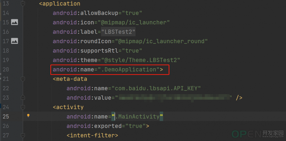Place cursor on the <meta-data tag
This screenshot has height=141, width=286.
[x=70, y=79]
